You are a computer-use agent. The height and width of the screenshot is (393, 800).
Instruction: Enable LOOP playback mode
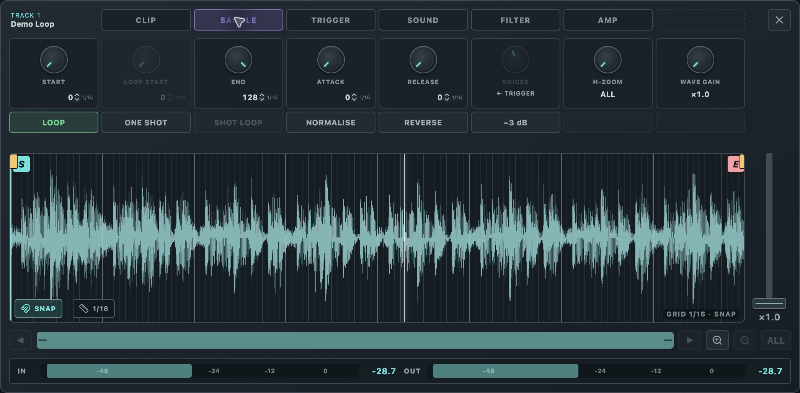coord(54,122)
